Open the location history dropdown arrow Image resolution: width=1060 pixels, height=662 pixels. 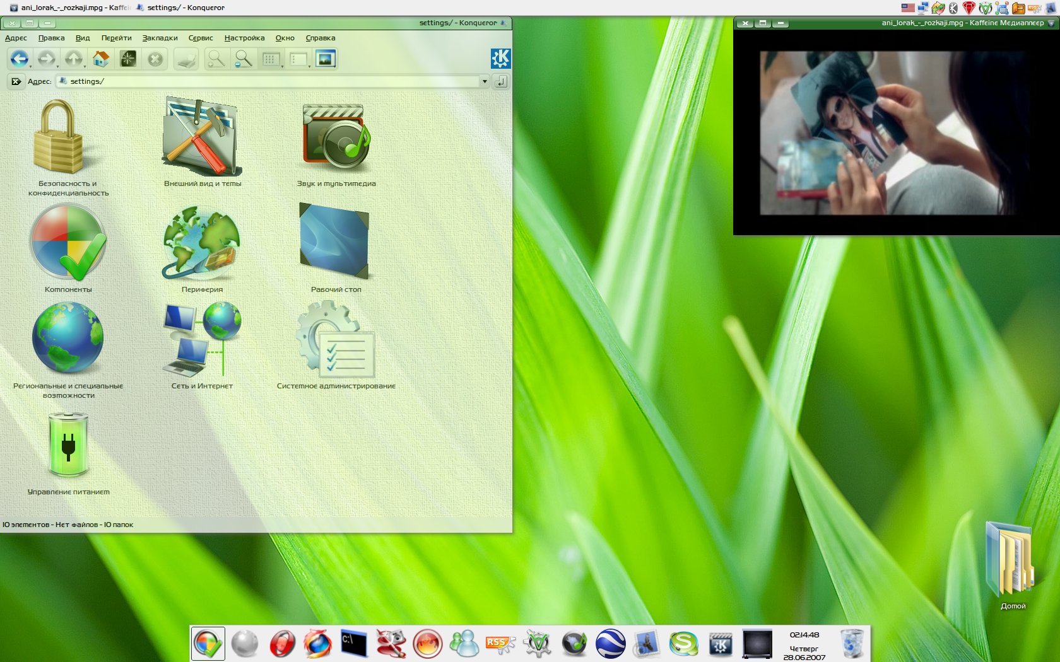(x=485, y=81)
